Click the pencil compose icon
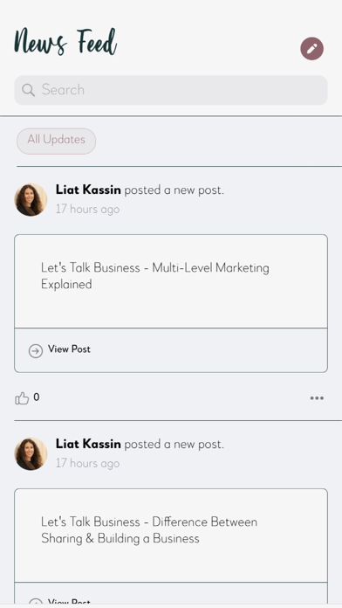 point(311,48)
